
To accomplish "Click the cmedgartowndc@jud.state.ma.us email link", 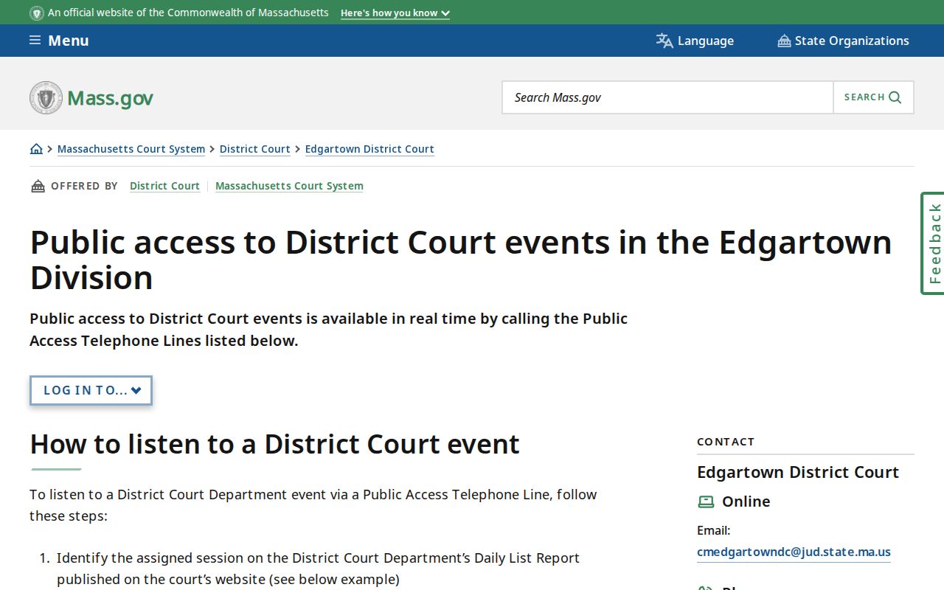I will [x=794, y=552].
